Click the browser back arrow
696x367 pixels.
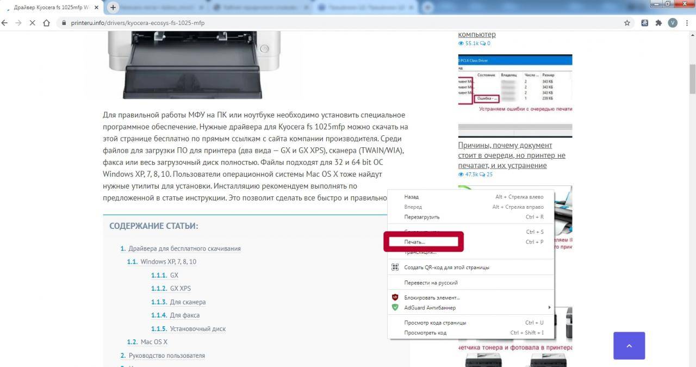point(5,23)
